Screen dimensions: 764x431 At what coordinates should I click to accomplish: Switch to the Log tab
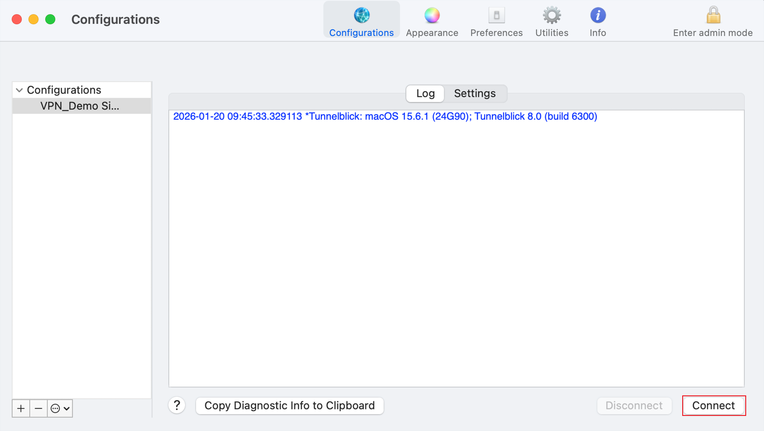pyautogui.click(x=425, y=94)
